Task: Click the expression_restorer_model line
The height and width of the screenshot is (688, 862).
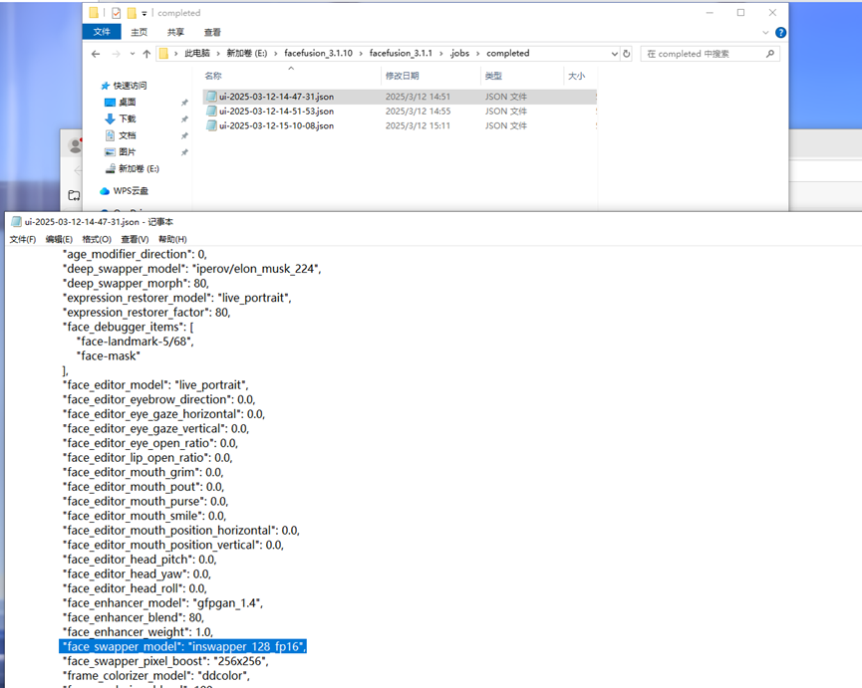Action: 176,298
